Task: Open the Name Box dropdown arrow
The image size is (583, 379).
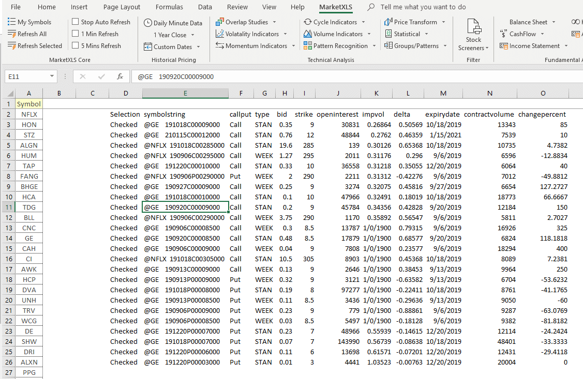Action: 52,76
